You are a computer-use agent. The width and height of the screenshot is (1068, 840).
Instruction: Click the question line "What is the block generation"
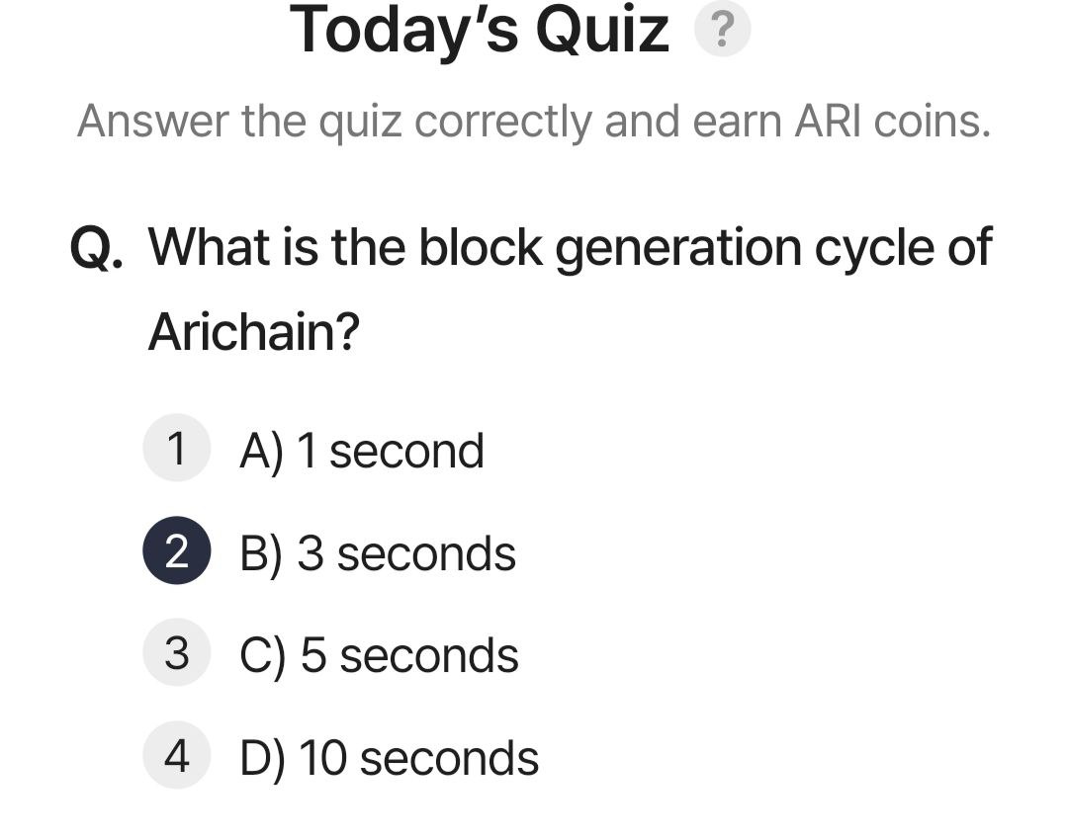point(476,249)
